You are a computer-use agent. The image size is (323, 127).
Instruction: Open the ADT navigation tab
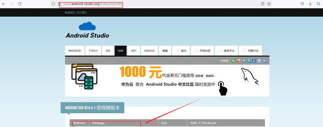(x=134, y=51)
